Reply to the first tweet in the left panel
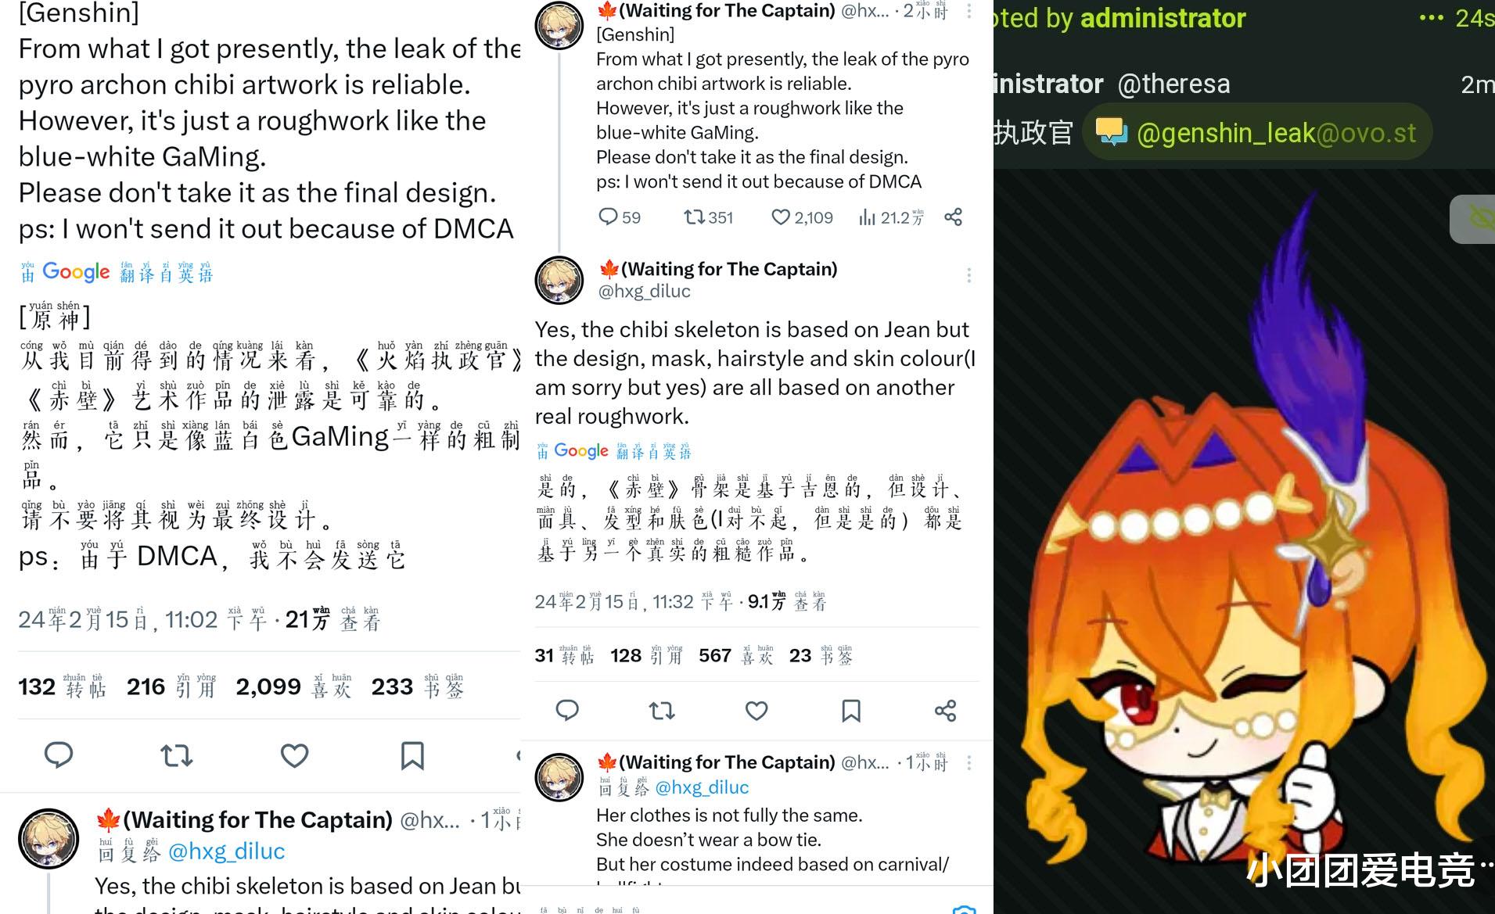The width and height of the screenshot is (1495, 914). (x=59, y=755)
